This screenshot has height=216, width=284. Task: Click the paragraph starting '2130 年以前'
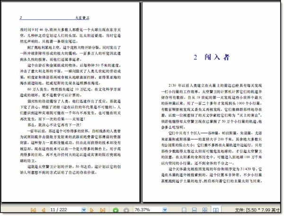tap(212, 106)
